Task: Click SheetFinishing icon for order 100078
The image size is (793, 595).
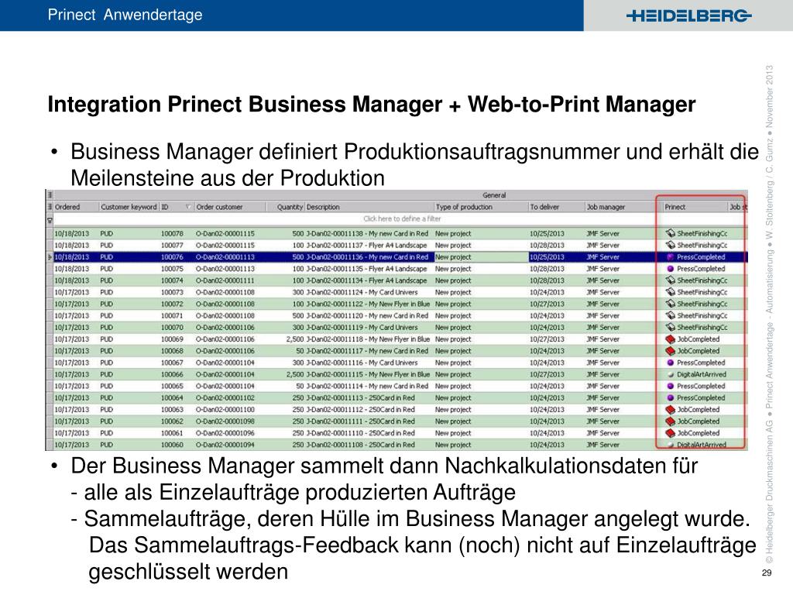Action: click(670, 233)
